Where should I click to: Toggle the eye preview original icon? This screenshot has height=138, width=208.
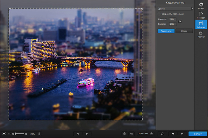click(132, 134)
